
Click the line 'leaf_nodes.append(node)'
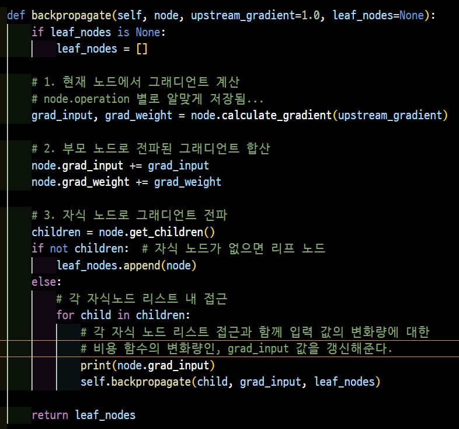(x=127, y=265)
